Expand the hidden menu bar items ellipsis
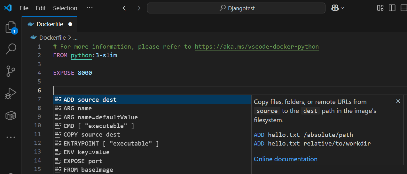The image size is (407, 174). coord(90,8)
